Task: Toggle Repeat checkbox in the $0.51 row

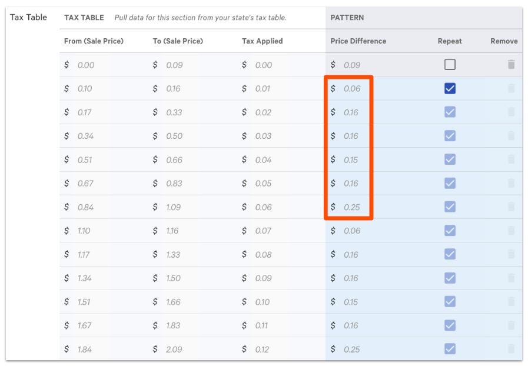Action: point(450,159)
